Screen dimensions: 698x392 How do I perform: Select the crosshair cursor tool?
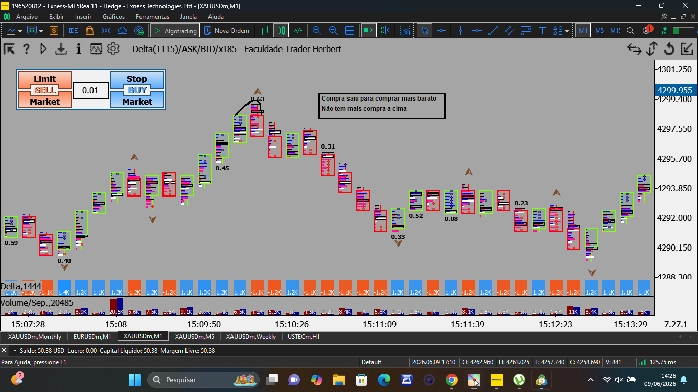[441, 31]
